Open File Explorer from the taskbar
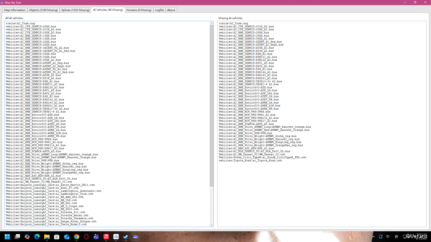431x242 pixels. [47, 237]
